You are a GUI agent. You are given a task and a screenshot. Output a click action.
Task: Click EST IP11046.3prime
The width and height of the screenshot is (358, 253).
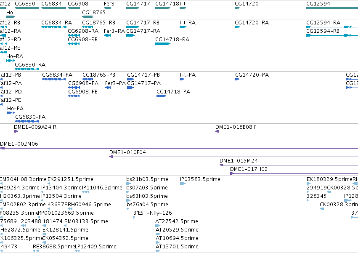[x=86, y=192]
